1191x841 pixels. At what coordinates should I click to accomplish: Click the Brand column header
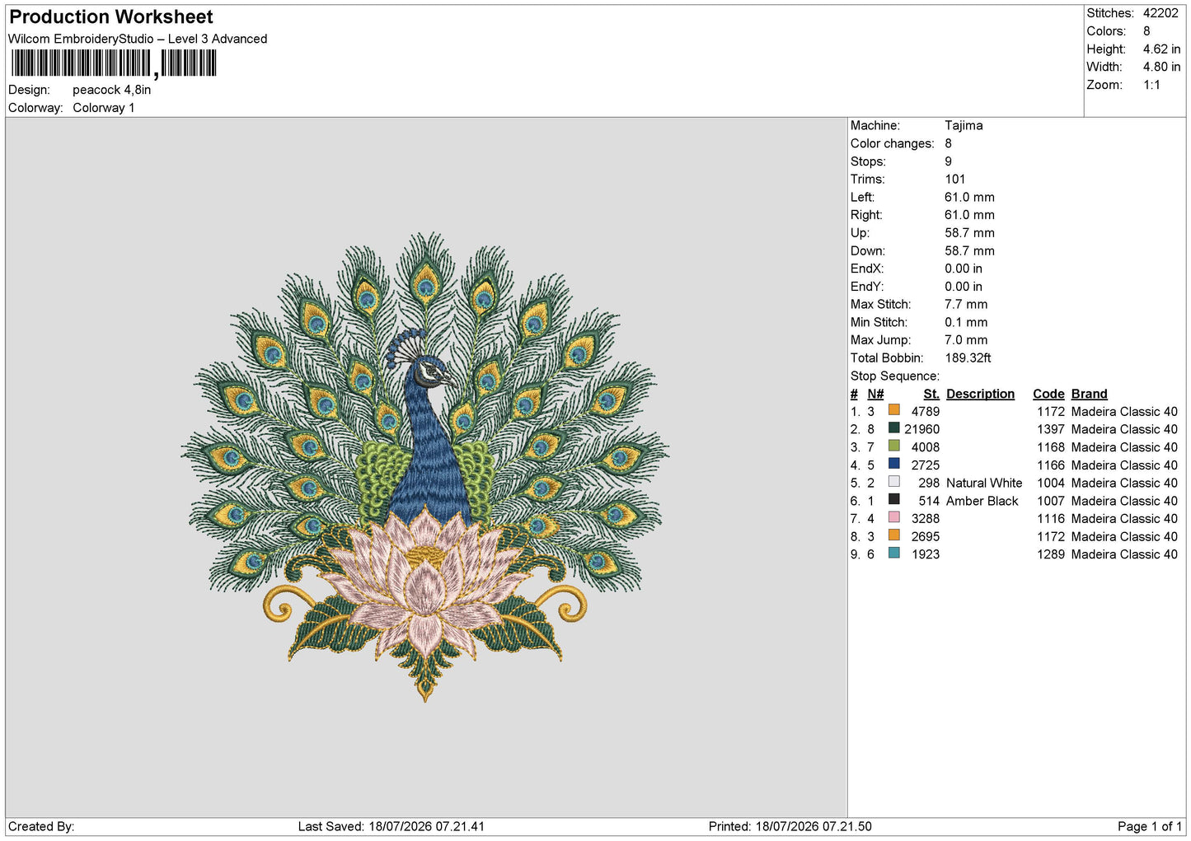tap(1089, 394)
